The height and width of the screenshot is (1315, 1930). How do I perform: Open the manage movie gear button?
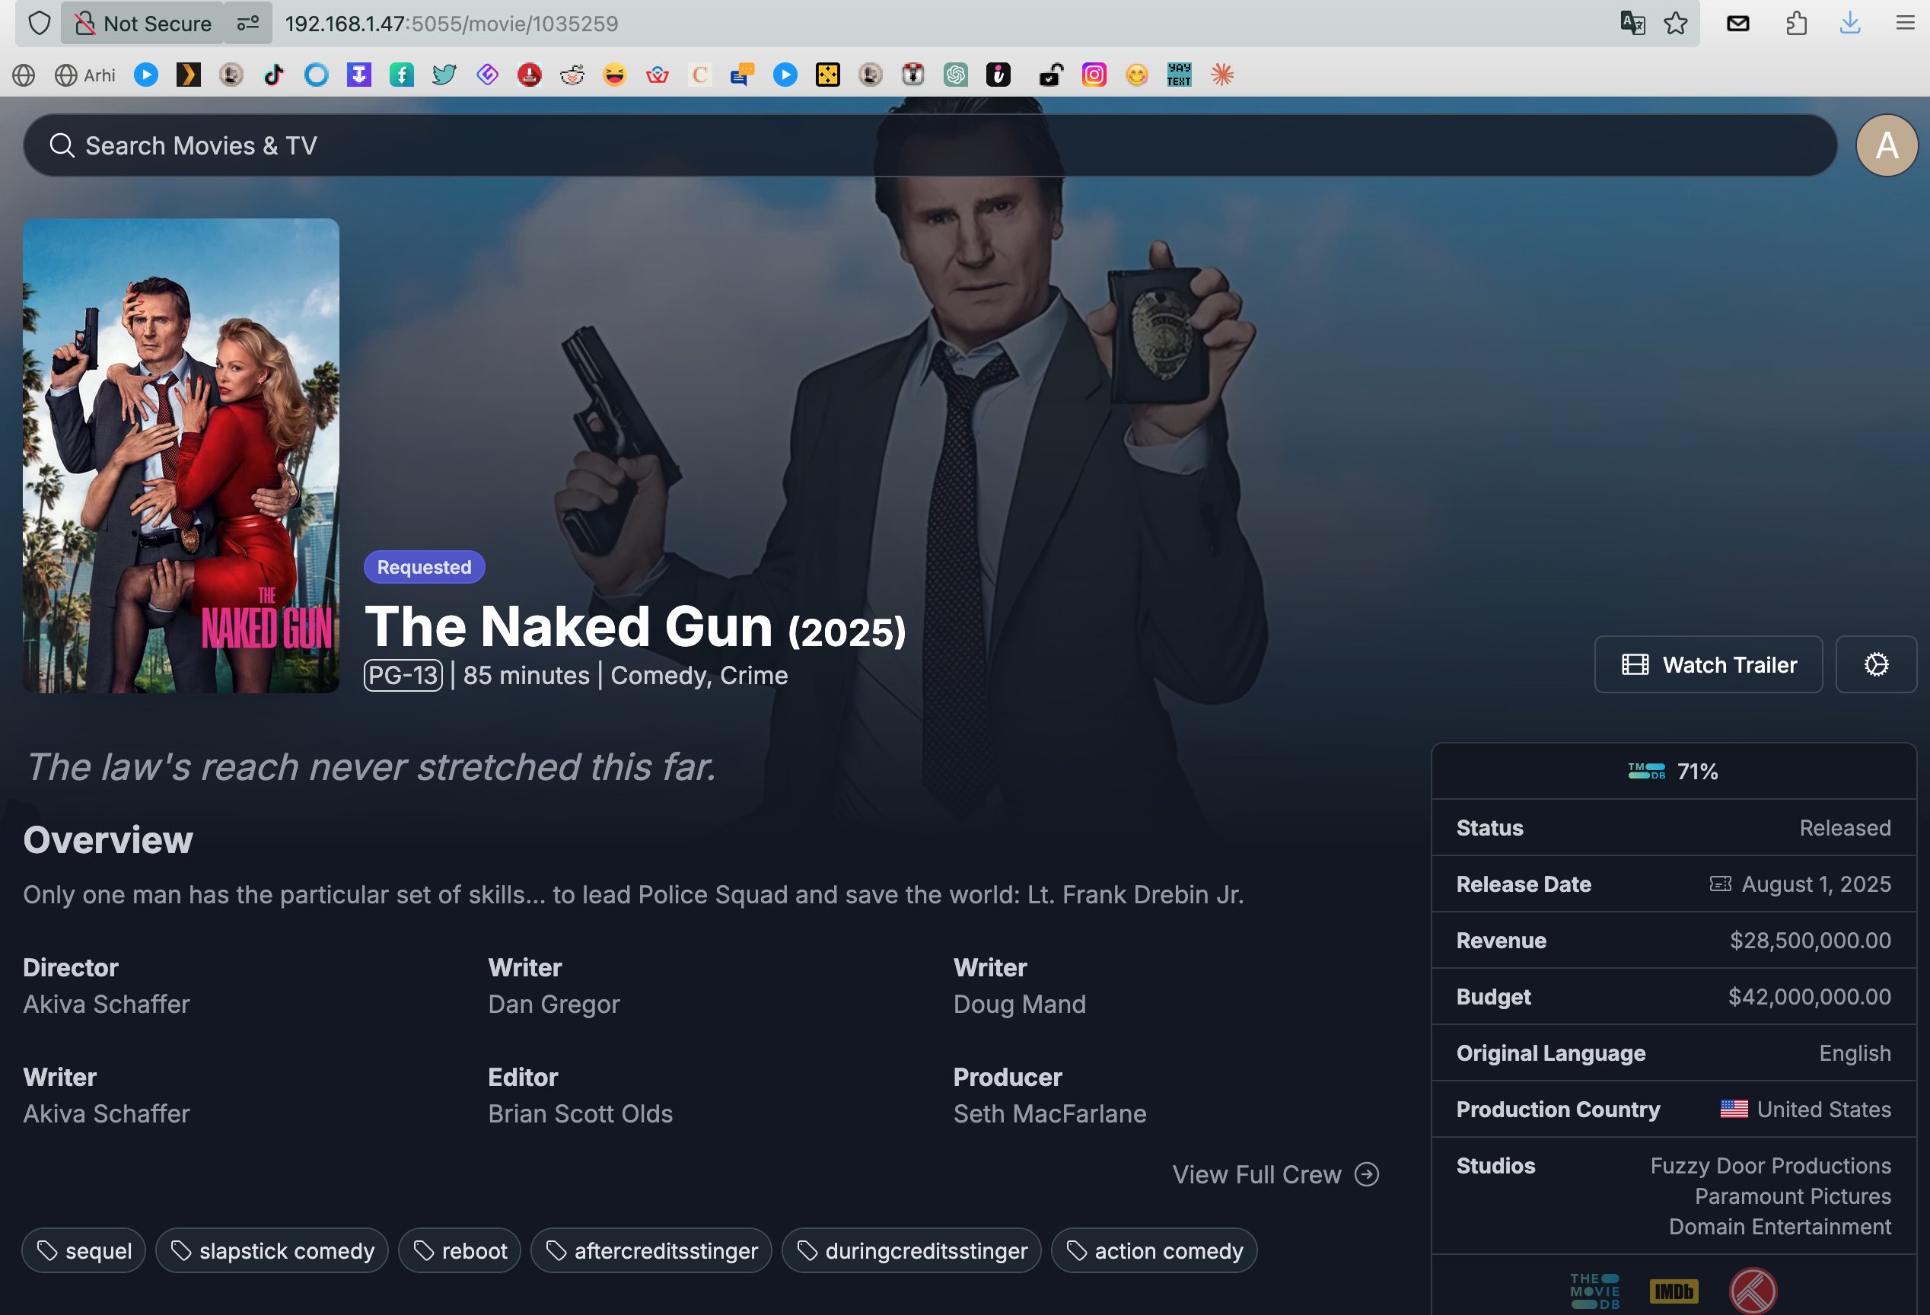point(1876,664)
